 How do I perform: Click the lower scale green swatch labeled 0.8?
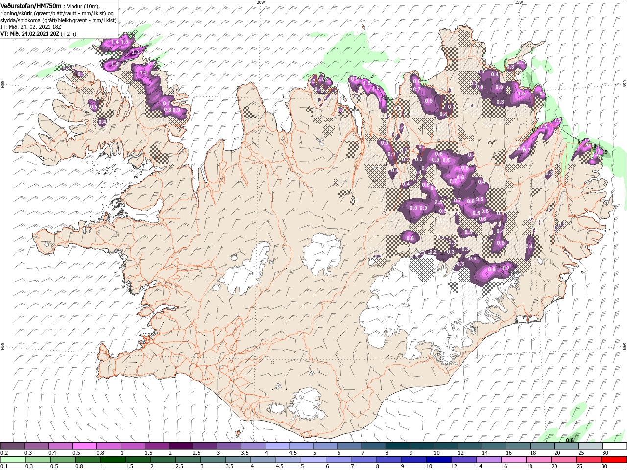click(x=88, y=460)
